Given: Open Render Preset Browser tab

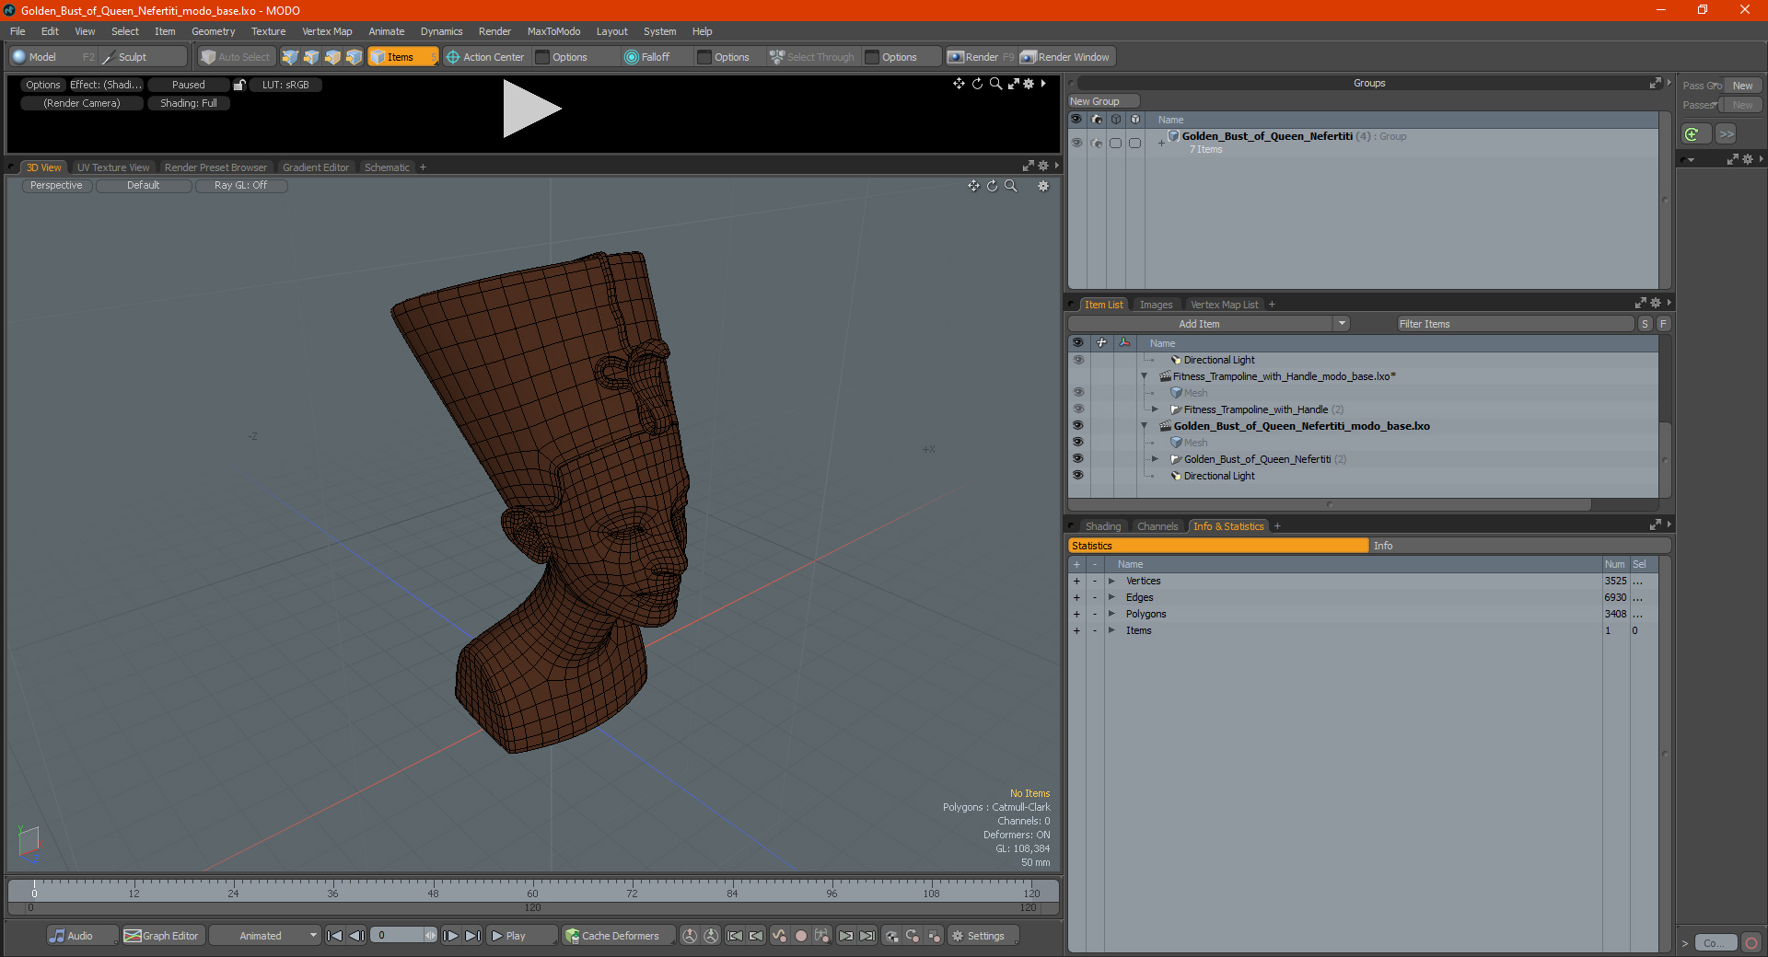Looking at the screenshot, I should (x=215, y=167).
